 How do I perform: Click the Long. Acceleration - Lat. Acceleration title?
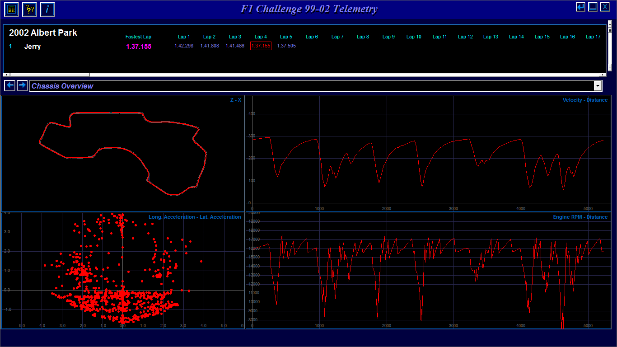click(195, 217)
